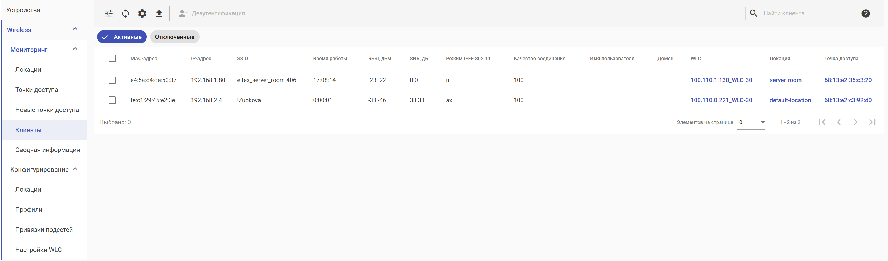Click the refresh clients icon
This screenshot has height=261, width=888.
click(x=125, y=13)
